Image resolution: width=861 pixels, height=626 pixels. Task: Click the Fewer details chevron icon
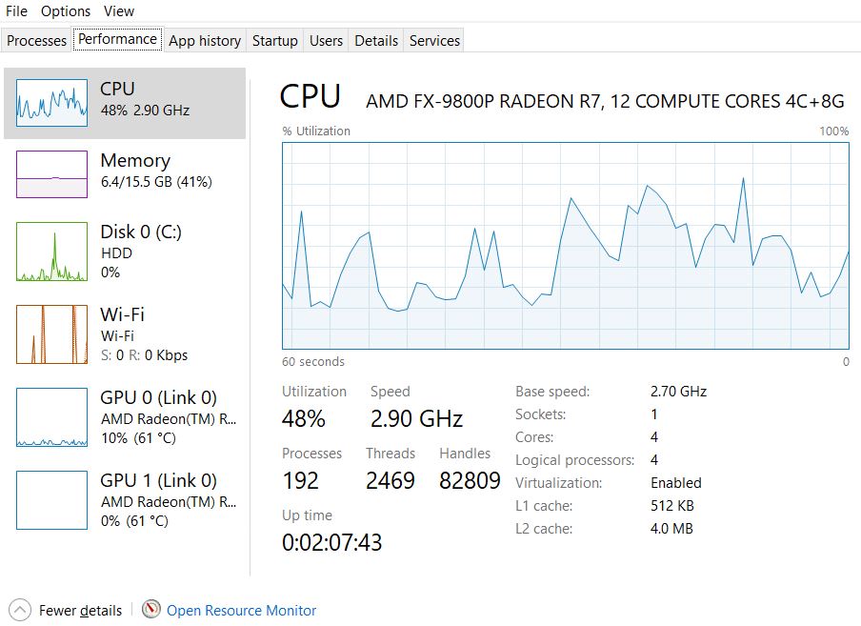(19, 610)
